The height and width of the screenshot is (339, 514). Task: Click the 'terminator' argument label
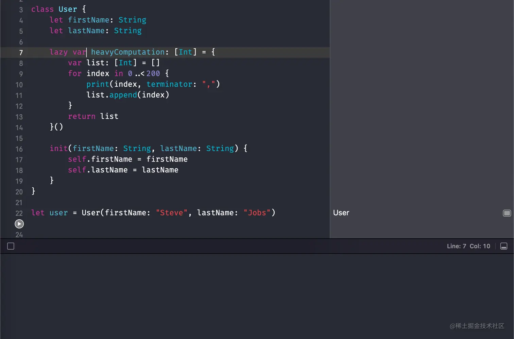169,84
